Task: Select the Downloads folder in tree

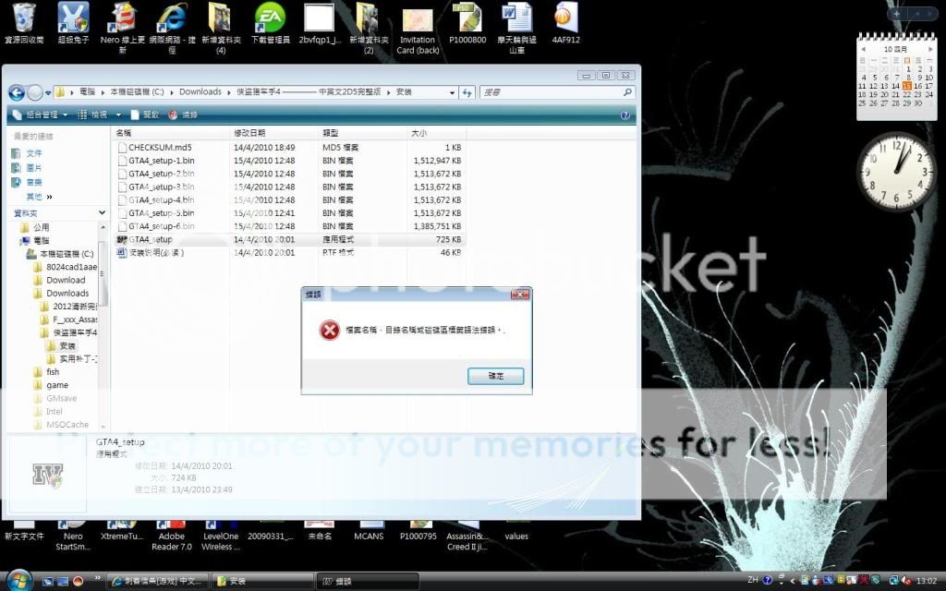Action: point(67,293)
